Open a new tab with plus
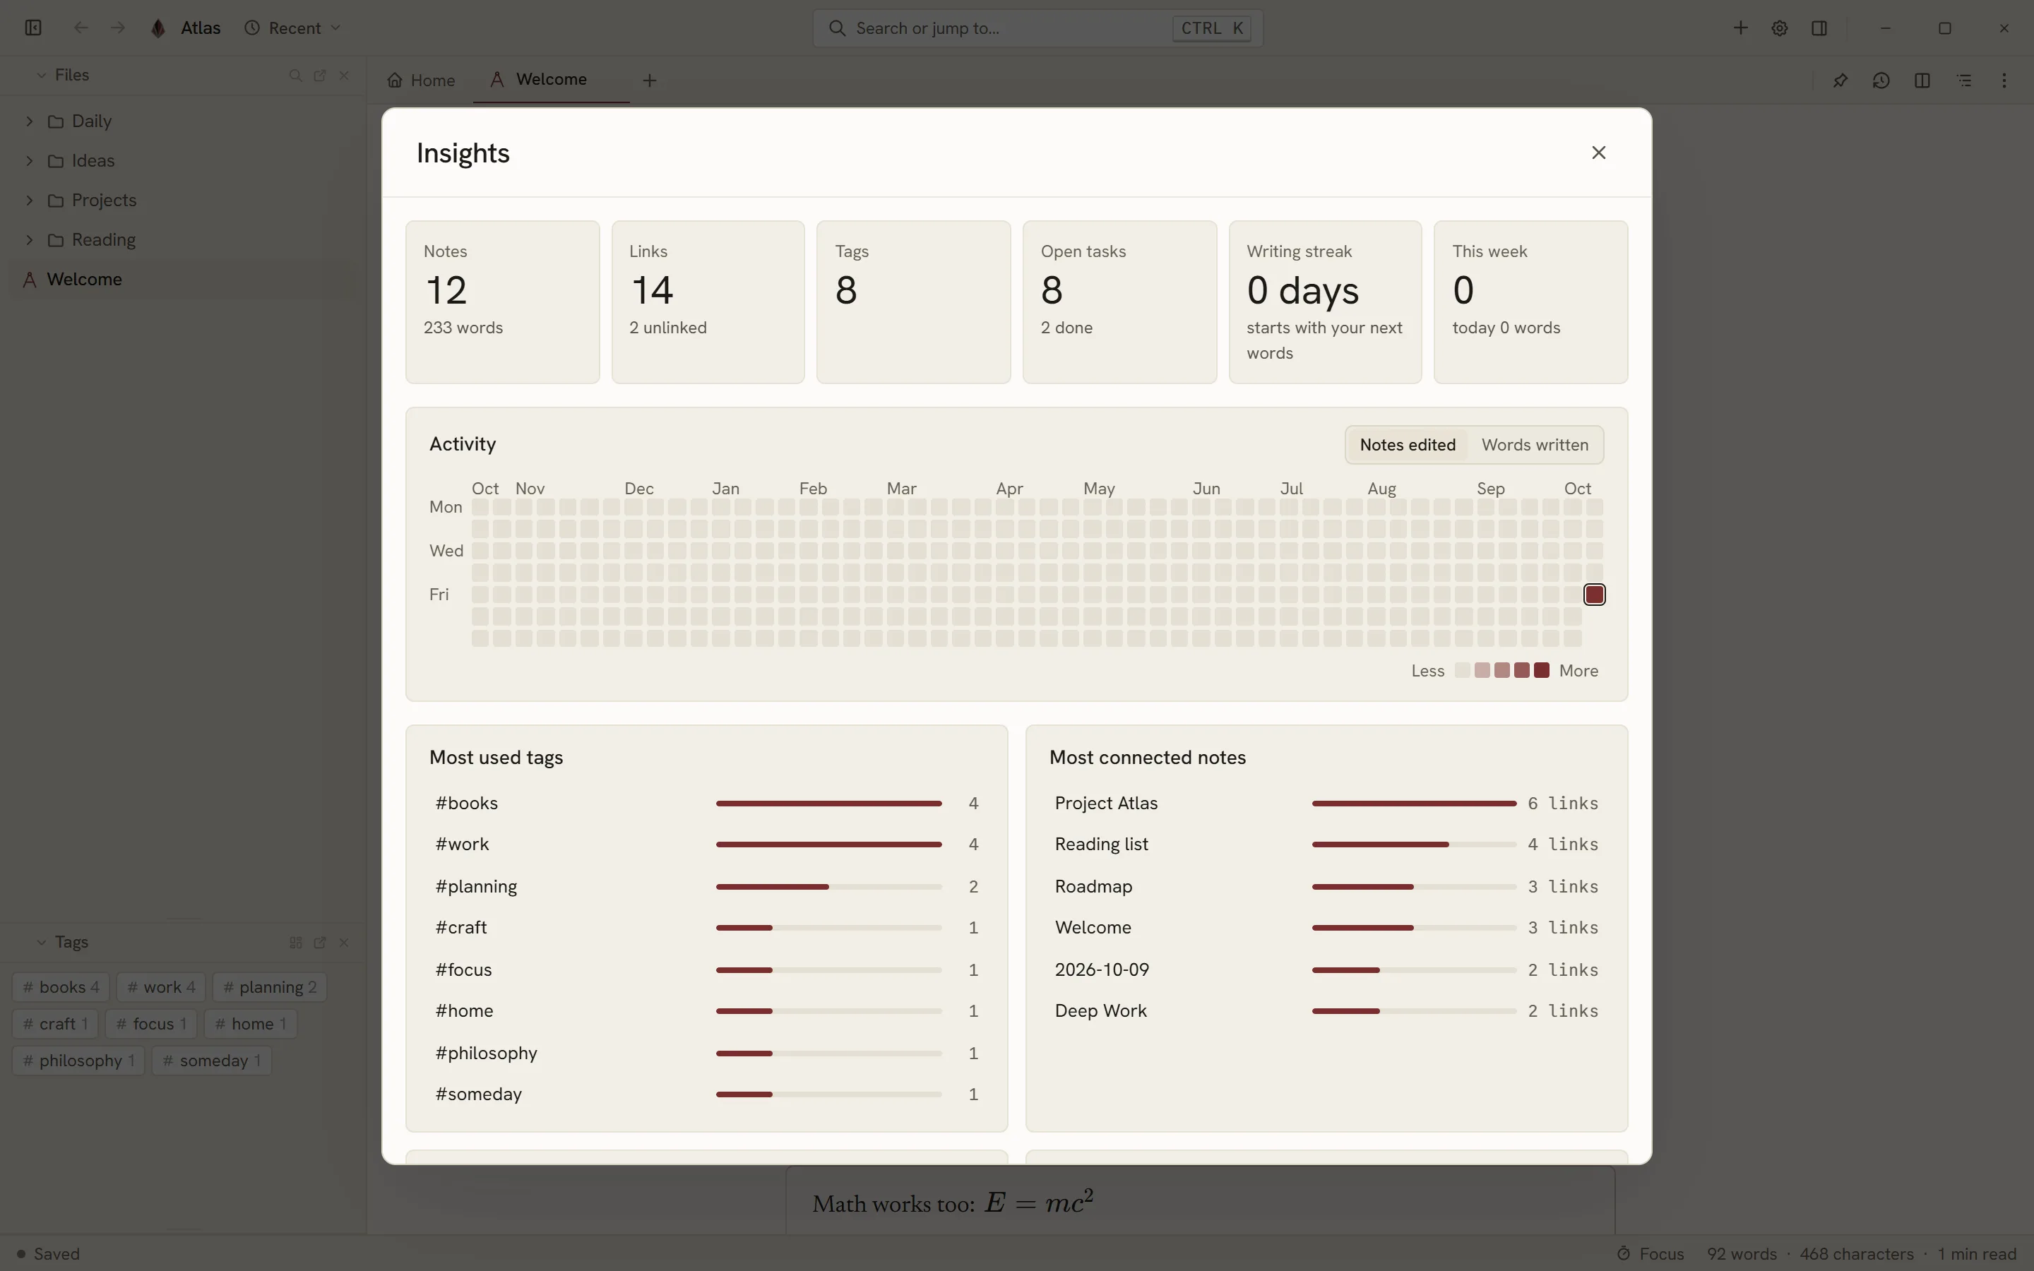This screenshot has height=1271, width=2034. (x=649, y=80)
